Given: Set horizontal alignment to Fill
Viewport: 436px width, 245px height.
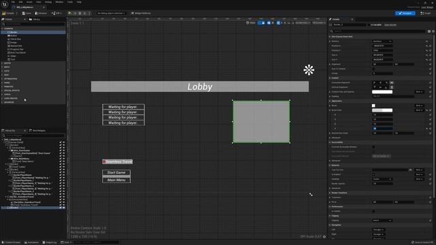Looking at the screenshot, I should point(392,82).
